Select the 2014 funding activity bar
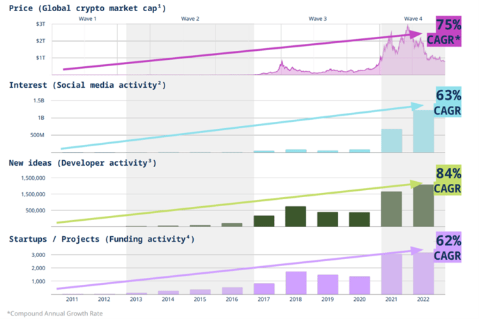Viewport: 479px width, 319px height. [x=168, y=293]
